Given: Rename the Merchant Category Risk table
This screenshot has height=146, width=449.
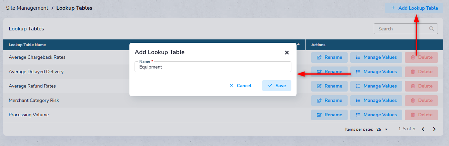Looking at the screenshot, I should point(329,100).
